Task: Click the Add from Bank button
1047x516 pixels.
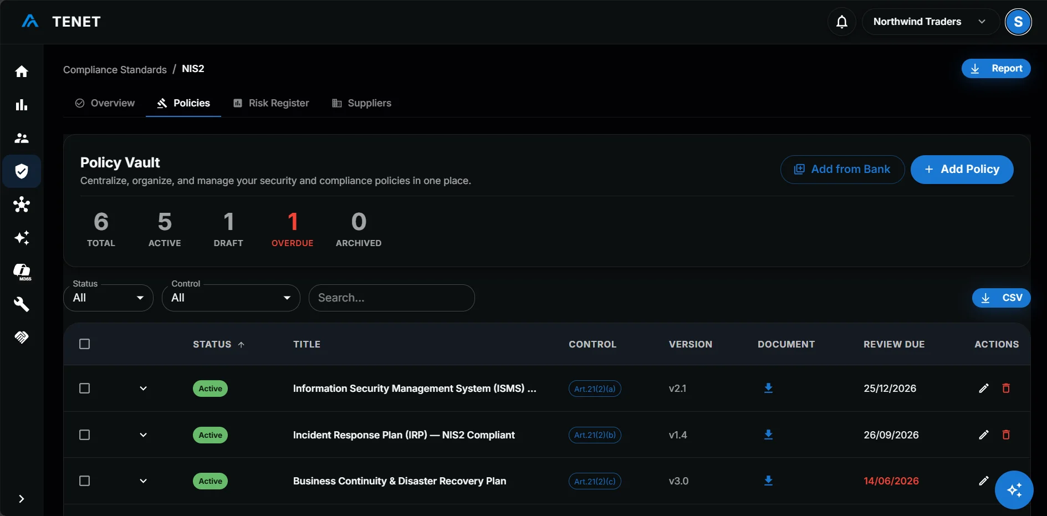Action: point(842,169)
